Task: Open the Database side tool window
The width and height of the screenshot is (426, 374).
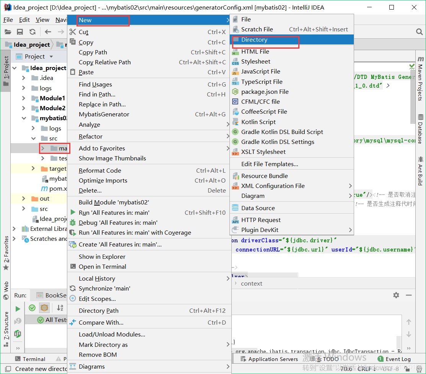Action: pyautogui.click(x=420, y=129)
